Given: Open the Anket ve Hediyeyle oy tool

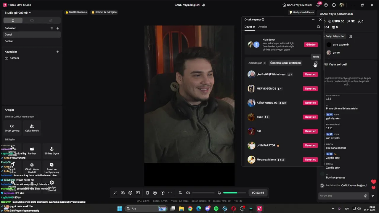Looking at the screenshot, I should pyautogui.click(x=52, y=168).
